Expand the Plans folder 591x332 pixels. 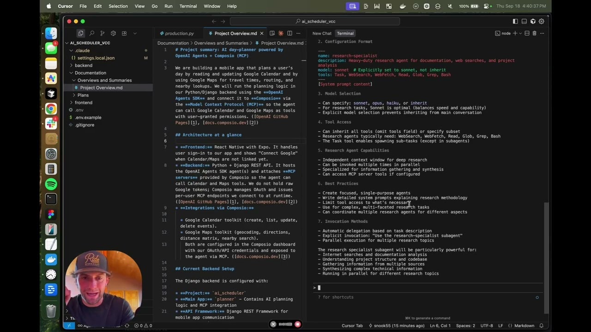(x=83, y=95)
